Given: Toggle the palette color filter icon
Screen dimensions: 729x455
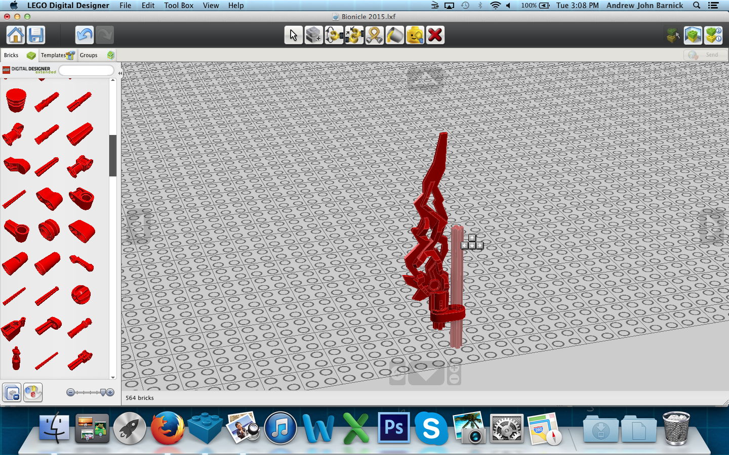Looking at the screenshot, I should 33,393.
